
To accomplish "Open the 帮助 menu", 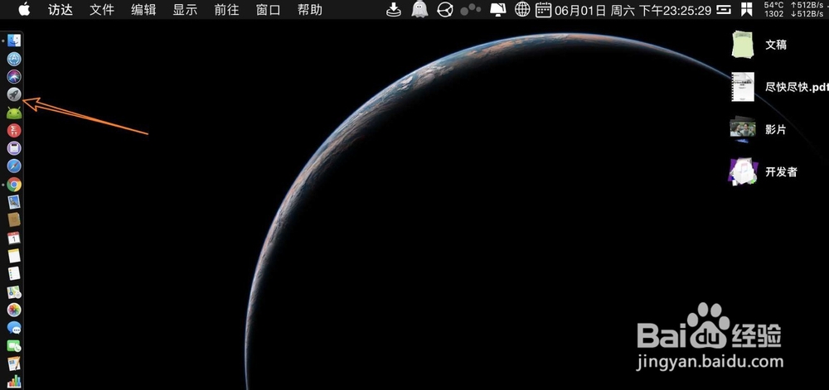I will pyautogui.click(x=310, y=9).
